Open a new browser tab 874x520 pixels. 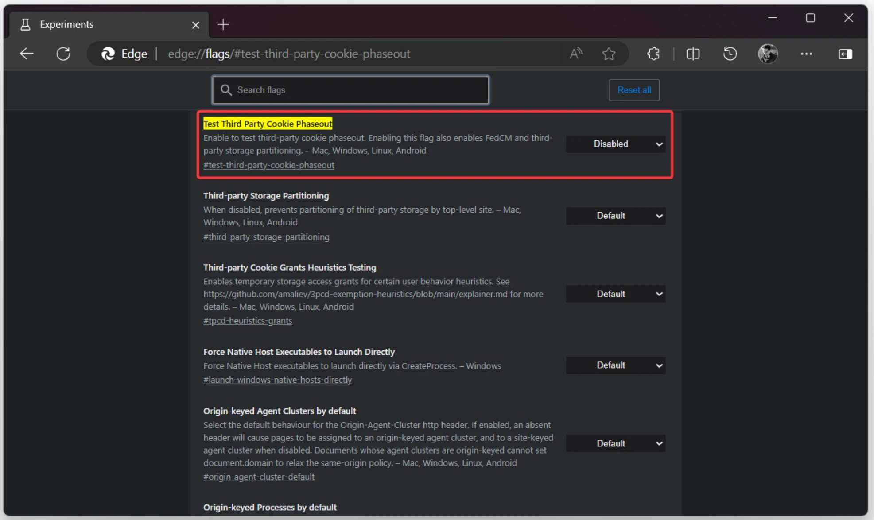223,24
